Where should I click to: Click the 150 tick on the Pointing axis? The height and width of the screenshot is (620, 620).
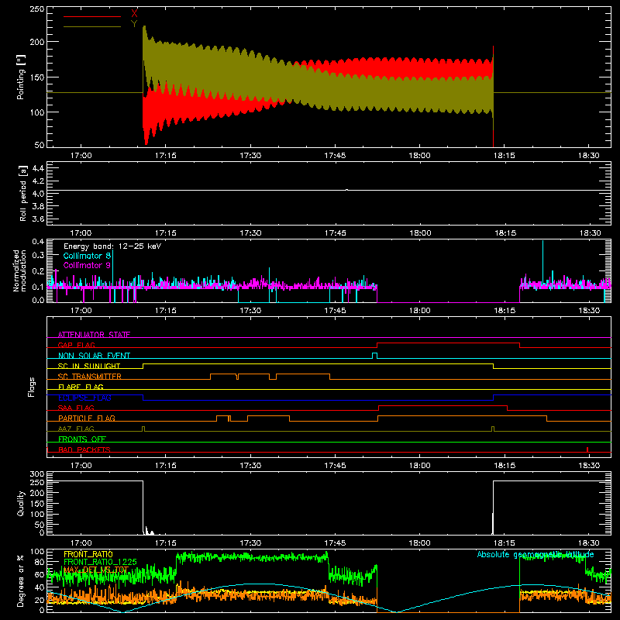pos(36,77)
